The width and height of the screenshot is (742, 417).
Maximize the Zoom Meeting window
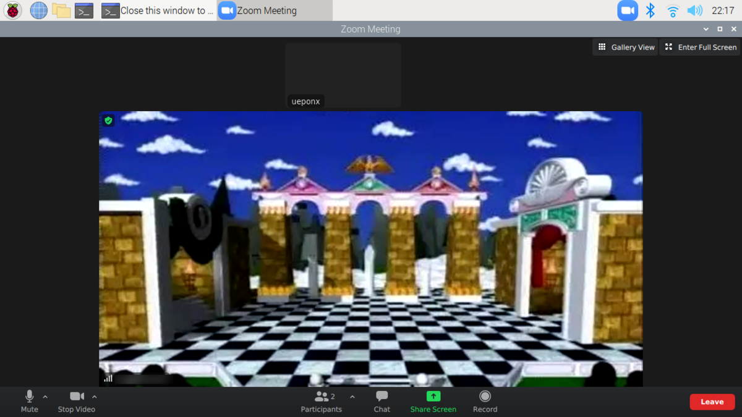tap(720, 29)
